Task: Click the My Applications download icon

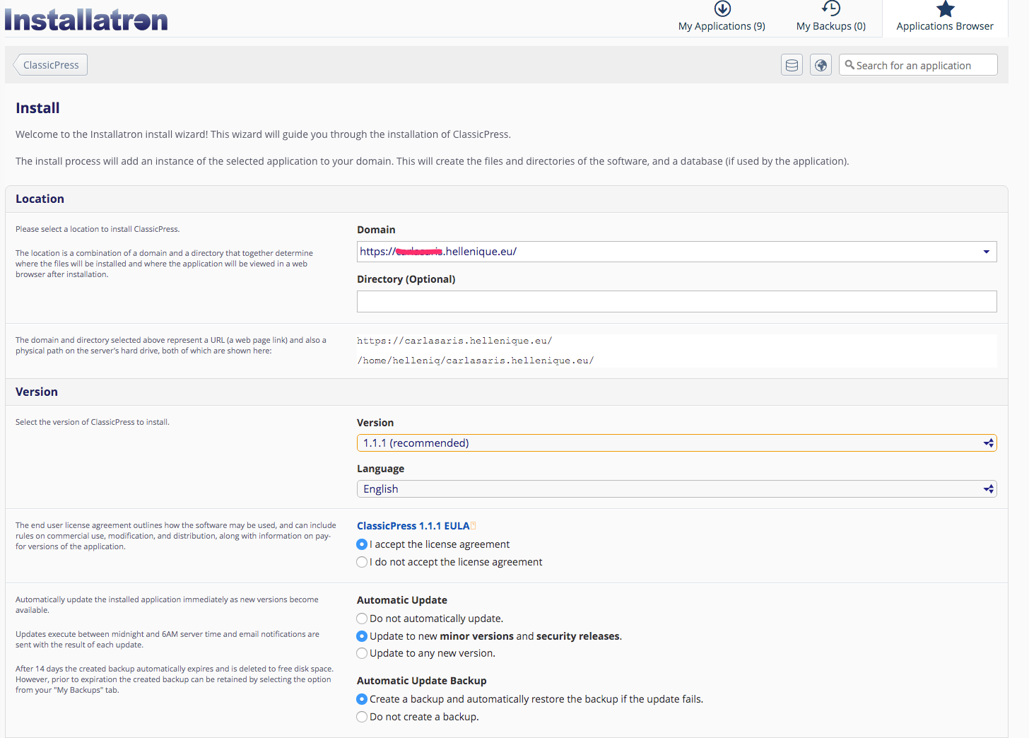Action: pos(722,9)
